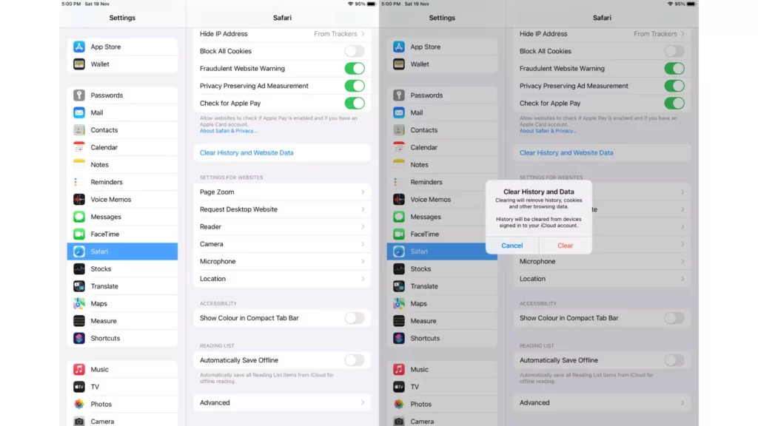Toggle Automatically Save Offline in dimmed right screen
Image resolution: width=758 pixels, height=426 pixels.
click(x=674, y=360)
